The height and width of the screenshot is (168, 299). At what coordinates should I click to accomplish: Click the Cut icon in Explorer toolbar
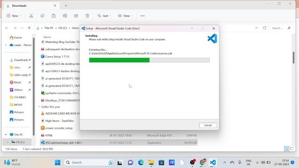click(31, 16)
